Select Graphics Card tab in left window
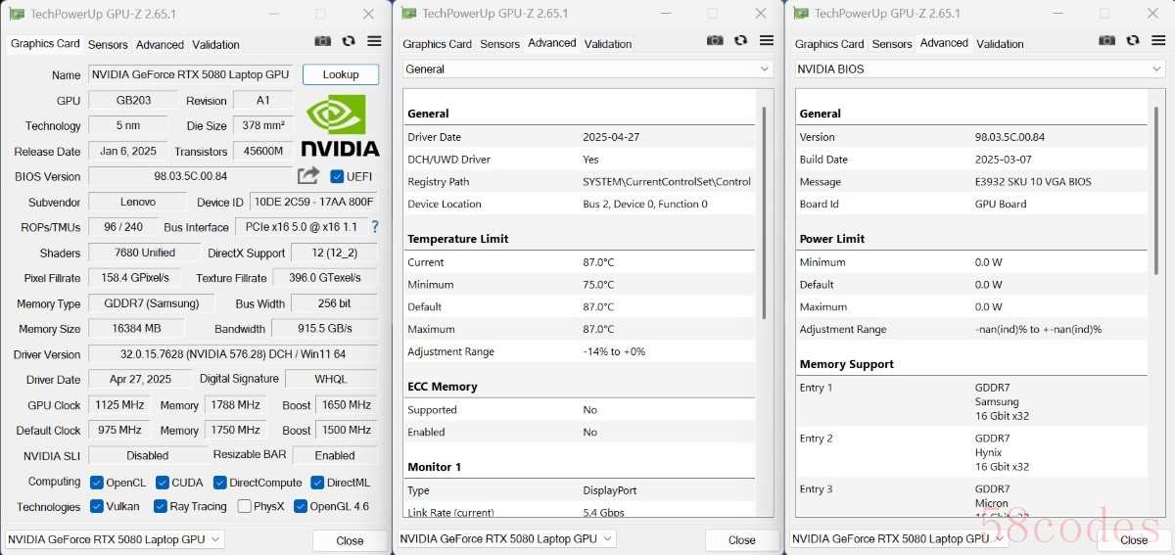The image size is (1175, 555). (45, 44)
